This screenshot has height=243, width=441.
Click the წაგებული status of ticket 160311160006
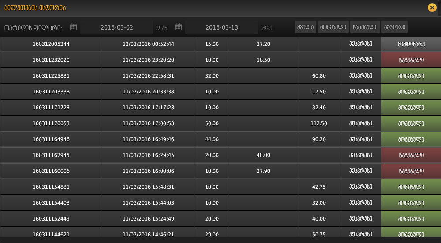411,171
